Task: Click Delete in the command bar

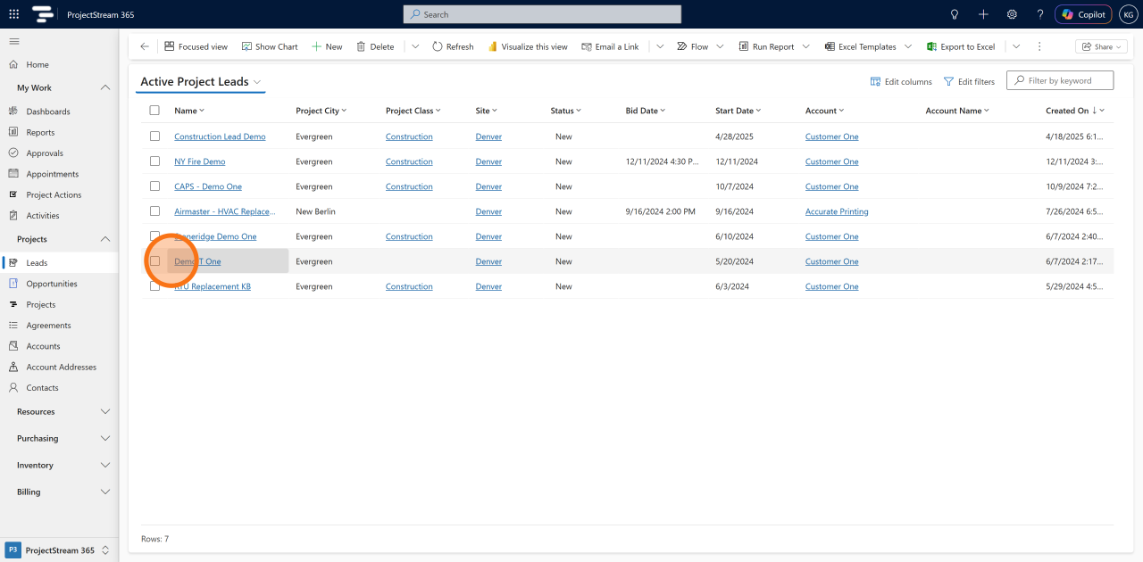Action: coord(375,46)
